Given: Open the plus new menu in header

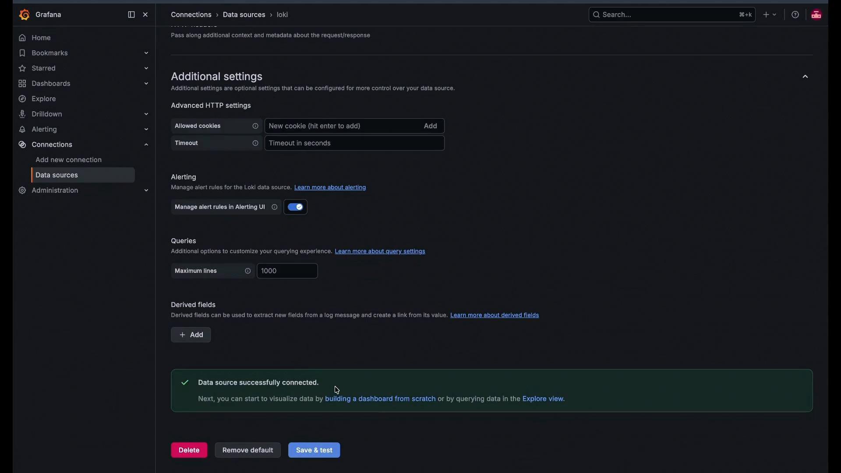Looking at the screenshot, I should (770, 15).
